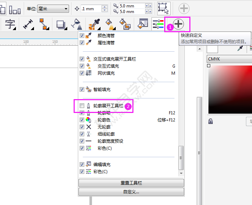This screenshot has height=205, width=252.
Task: Uncheck the 颜色滴管 checkbox
Action: tap(82, 35)
